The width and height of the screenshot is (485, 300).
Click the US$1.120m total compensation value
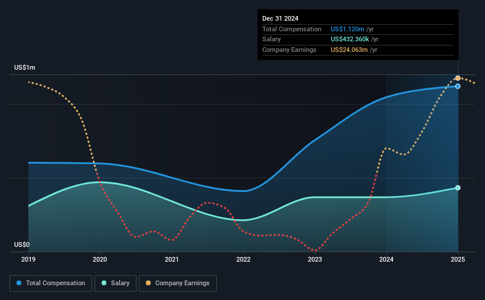click(x=347, y=29)
